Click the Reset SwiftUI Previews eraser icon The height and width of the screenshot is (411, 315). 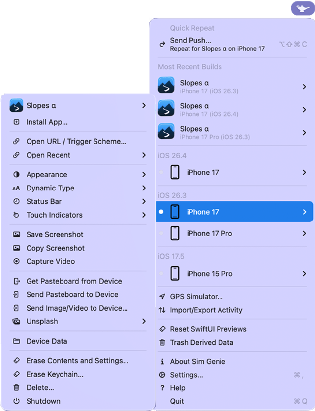tap(162, 329)
